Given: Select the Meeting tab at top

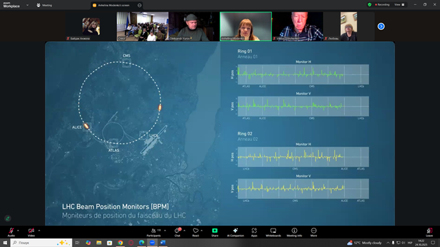Looking at the screenshot, I should (44, 5).
